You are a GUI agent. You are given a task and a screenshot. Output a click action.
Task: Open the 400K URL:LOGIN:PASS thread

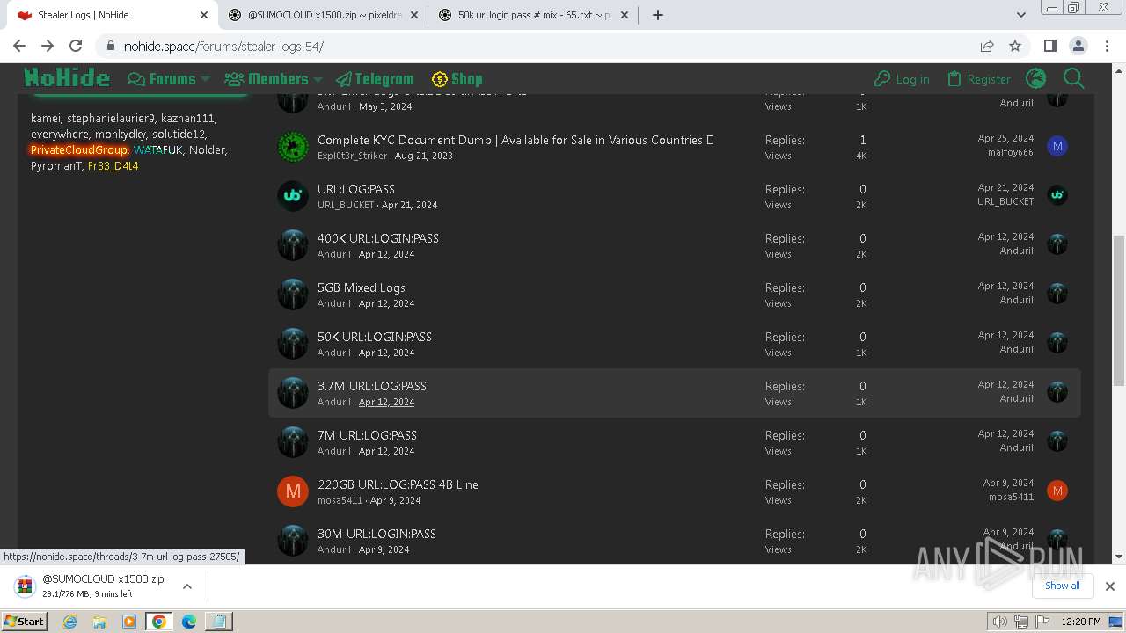click(x=378, y=238)
